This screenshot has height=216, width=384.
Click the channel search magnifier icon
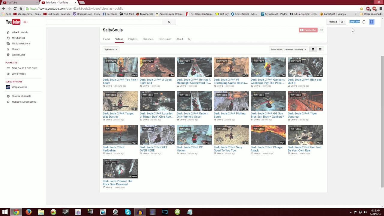point(189,39)
